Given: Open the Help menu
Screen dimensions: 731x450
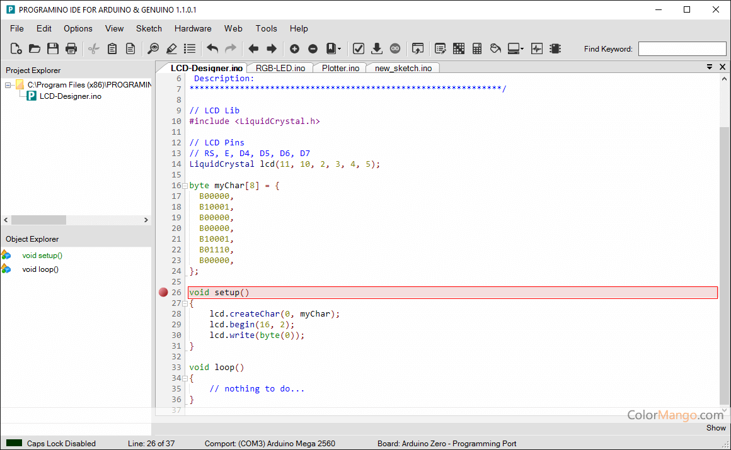Looking at the screenshot, I should coord(299,28).
